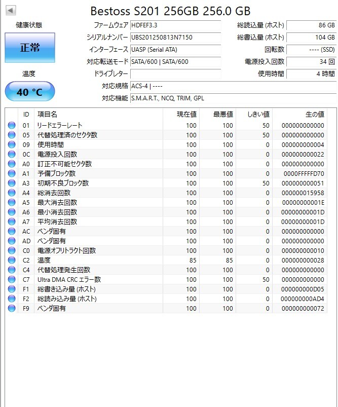Image resolution: width=338 pixels, height=407 pixels.
Task: Click the 現在値 column header
Action: pyautogui.click(x=181, y=115)
